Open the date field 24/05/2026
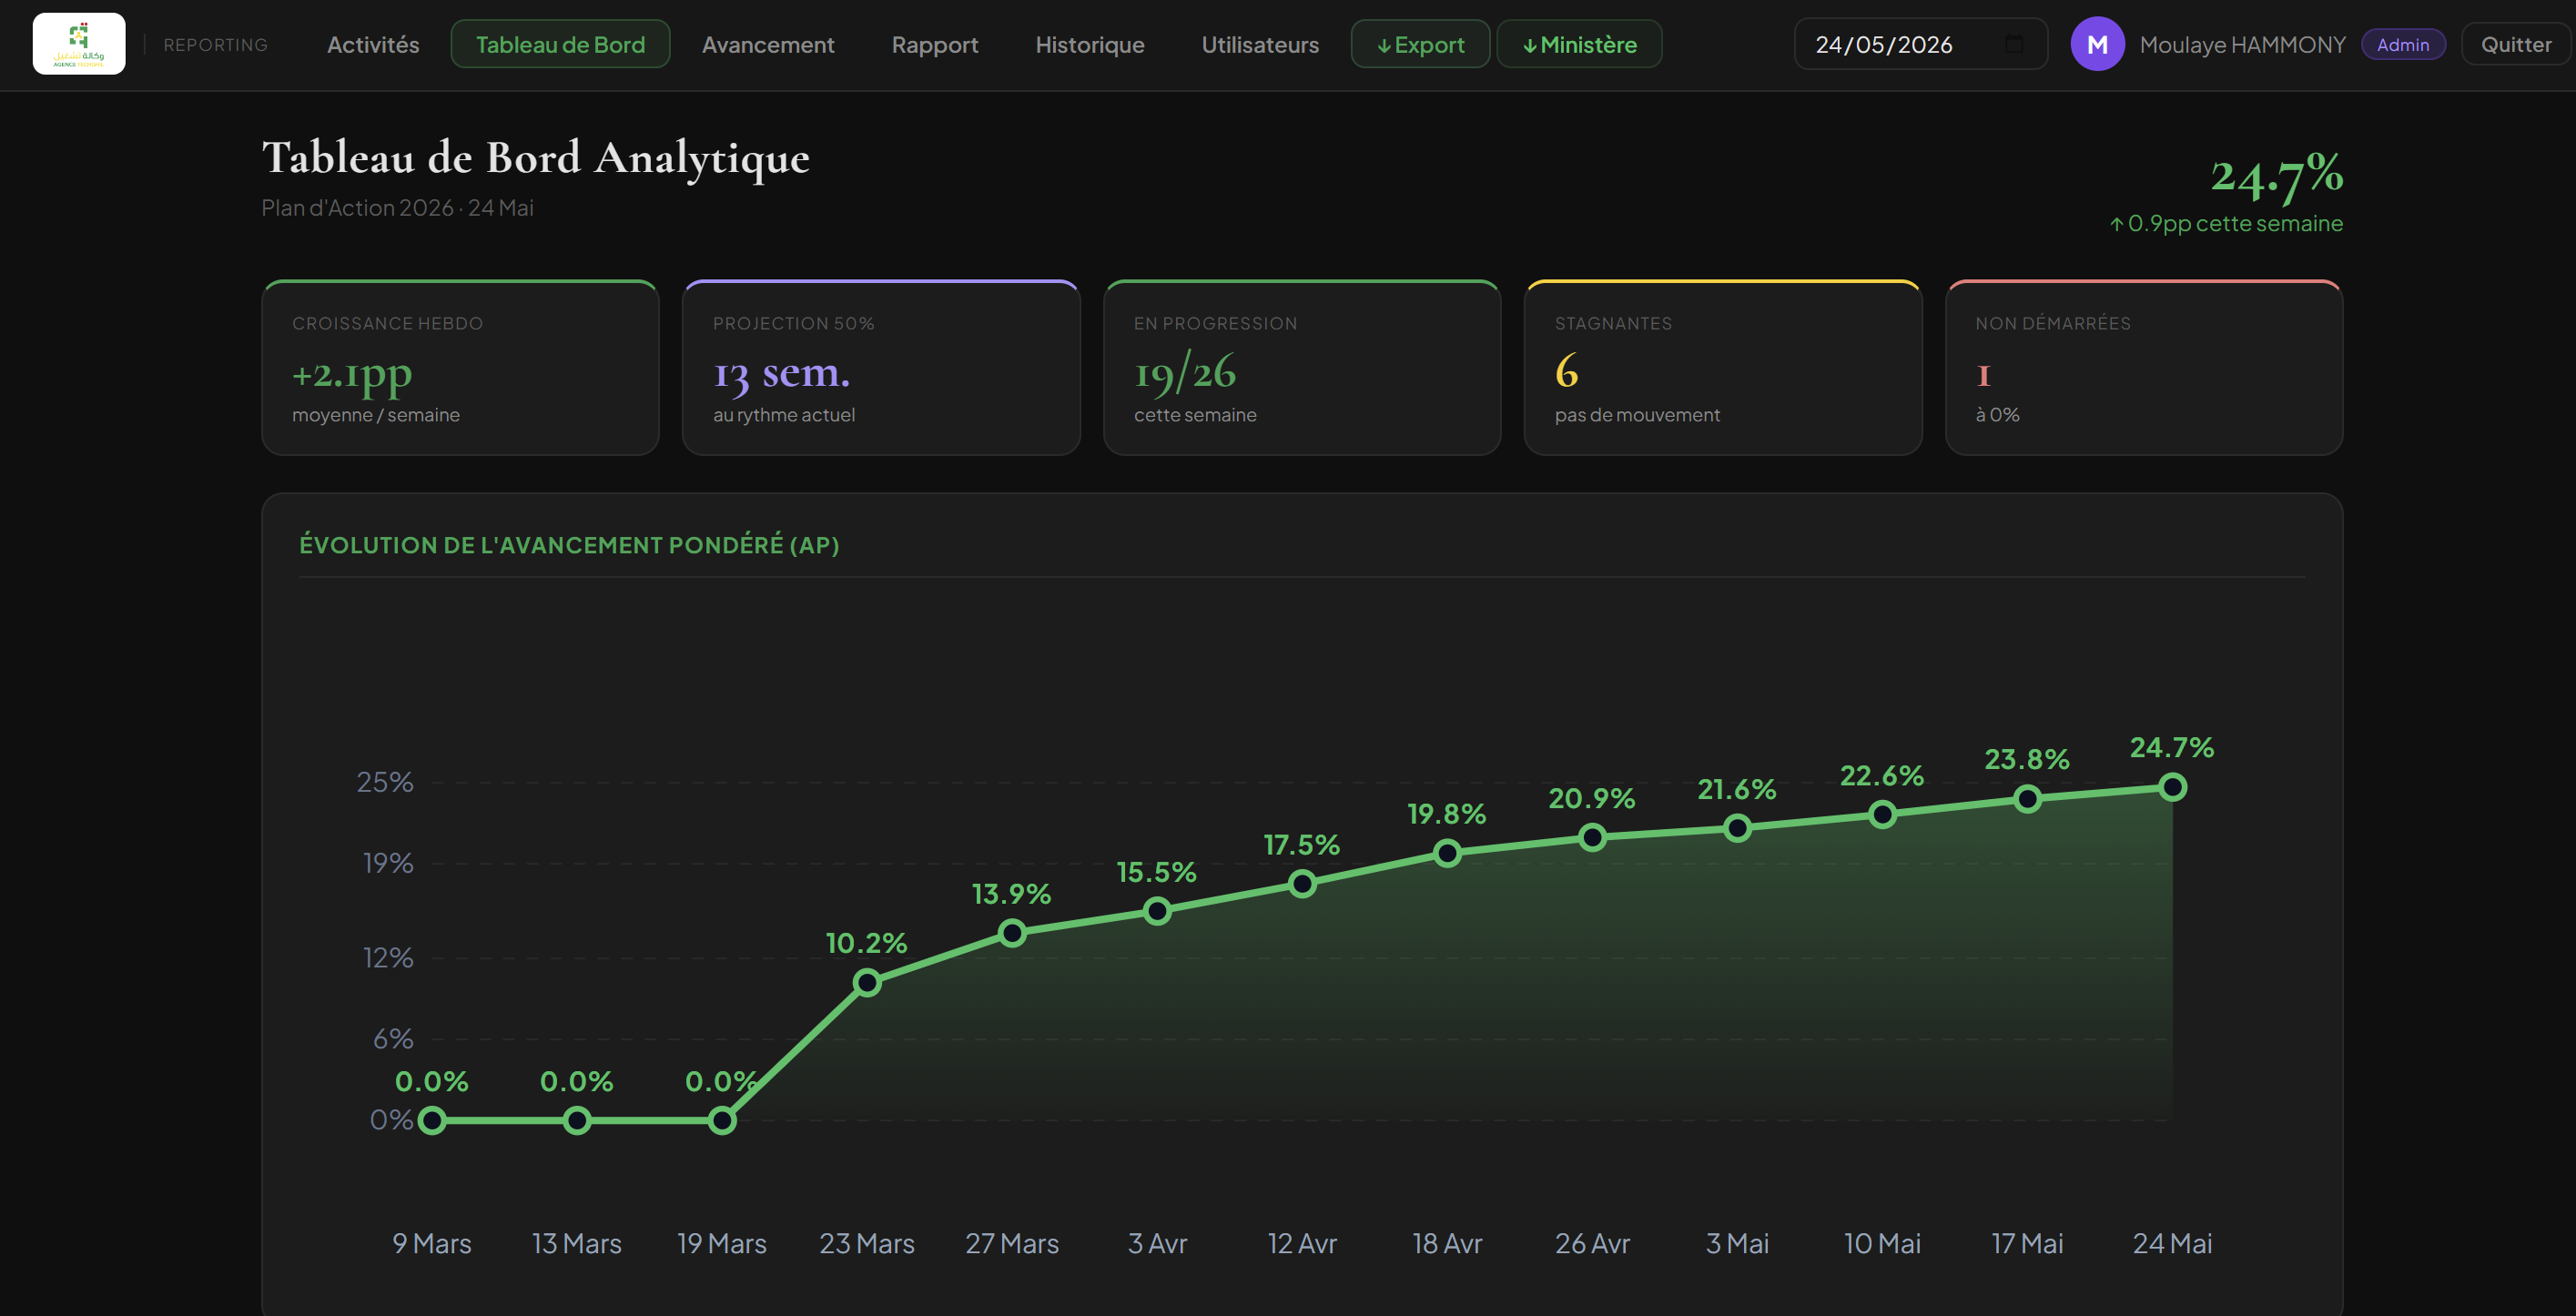This screenshot has height=1316, width=2576. [x=1920, y=44]
